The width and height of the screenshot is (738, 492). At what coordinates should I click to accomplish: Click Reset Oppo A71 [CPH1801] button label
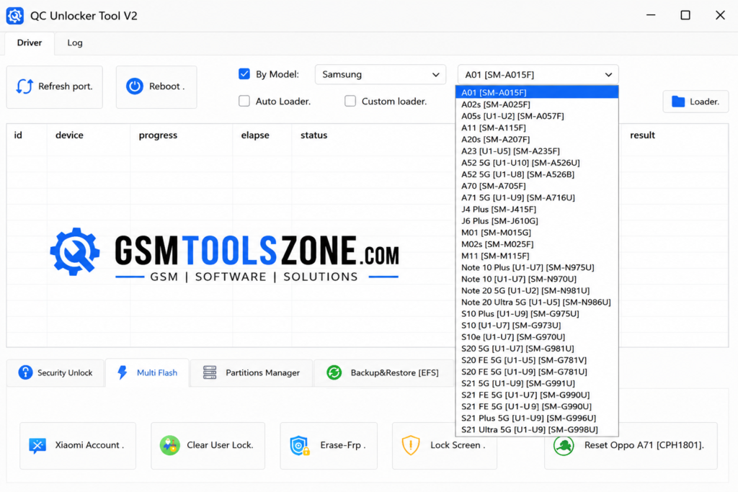[644, 445]
